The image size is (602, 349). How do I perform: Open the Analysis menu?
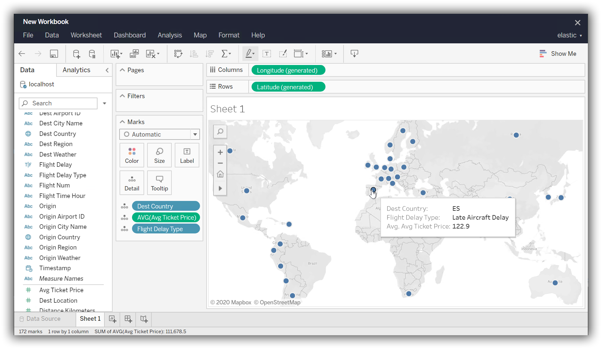tap(169, 35)
